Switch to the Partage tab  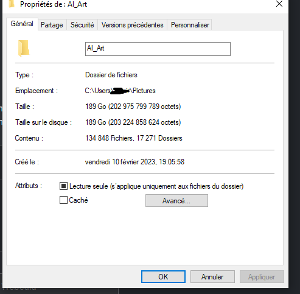(x=52, y=25)
